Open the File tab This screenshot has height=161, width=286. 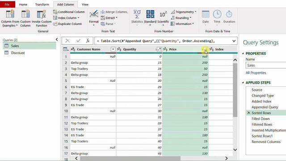(x=8, y=4)
